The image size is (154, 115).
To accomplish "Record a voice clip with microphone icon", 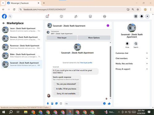I will (48, 104).
